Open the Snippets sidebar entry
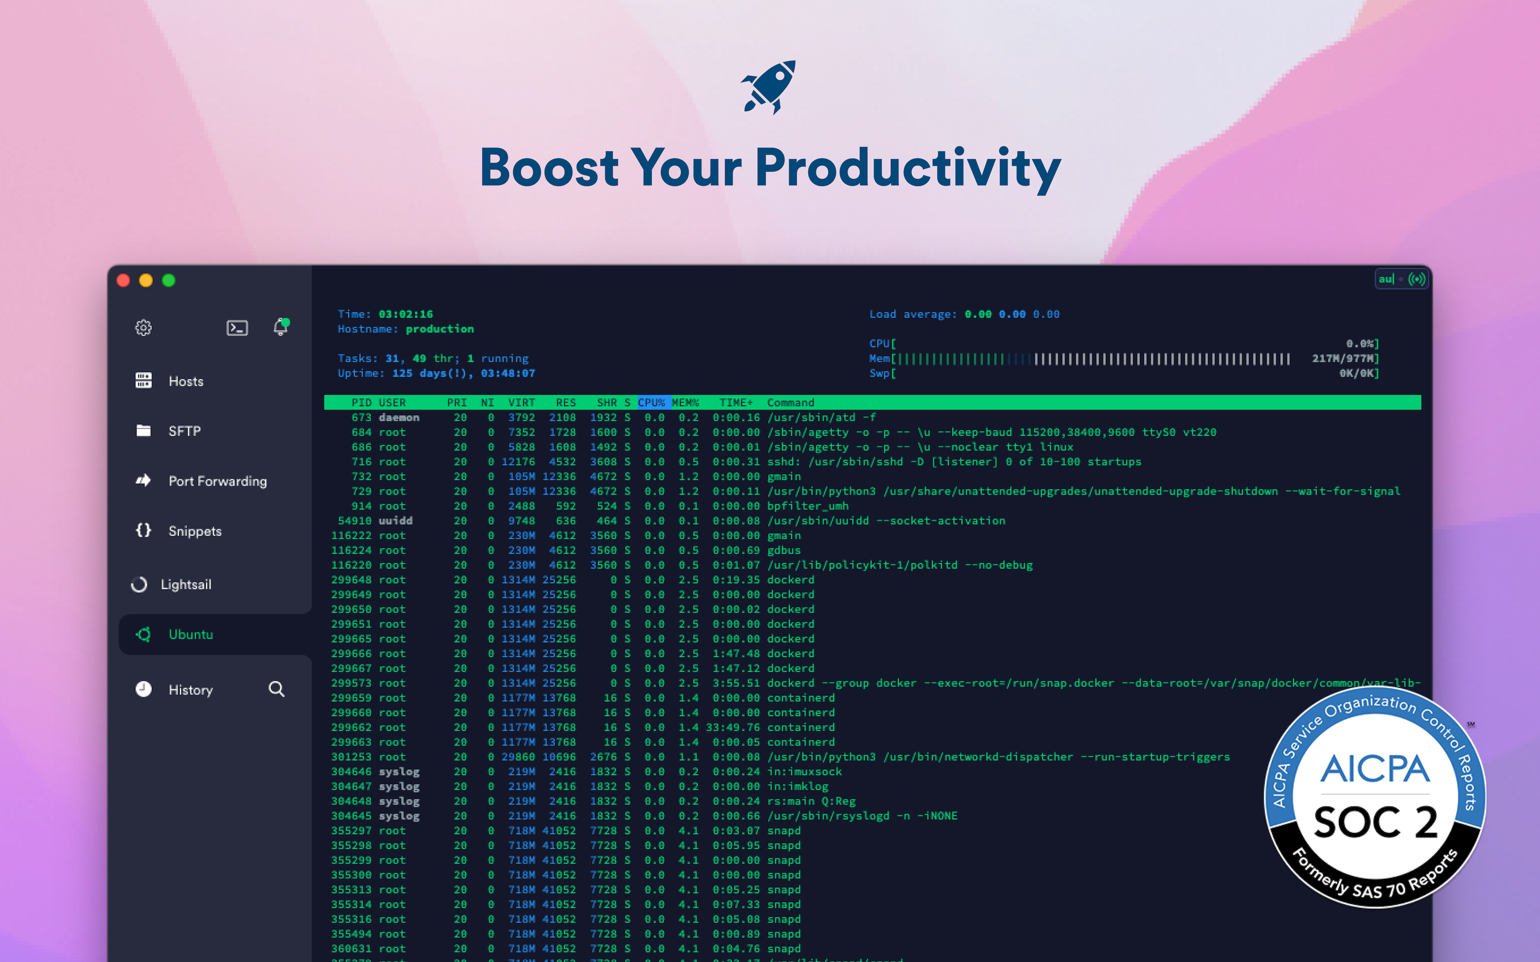 pos(195,531)
